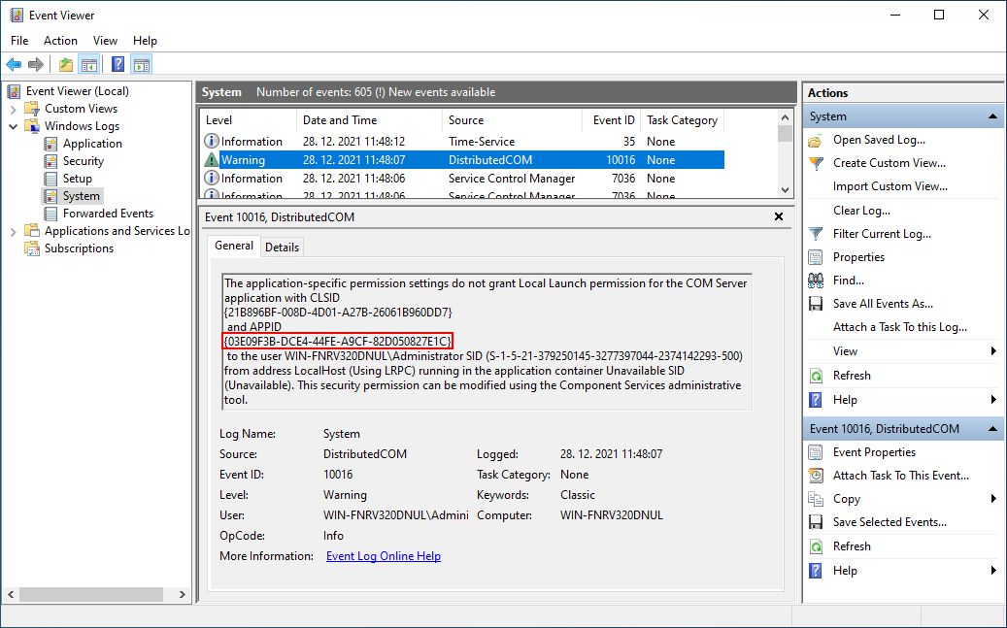
Task: Sort by Task Category column header
Action: click(682, 120)
